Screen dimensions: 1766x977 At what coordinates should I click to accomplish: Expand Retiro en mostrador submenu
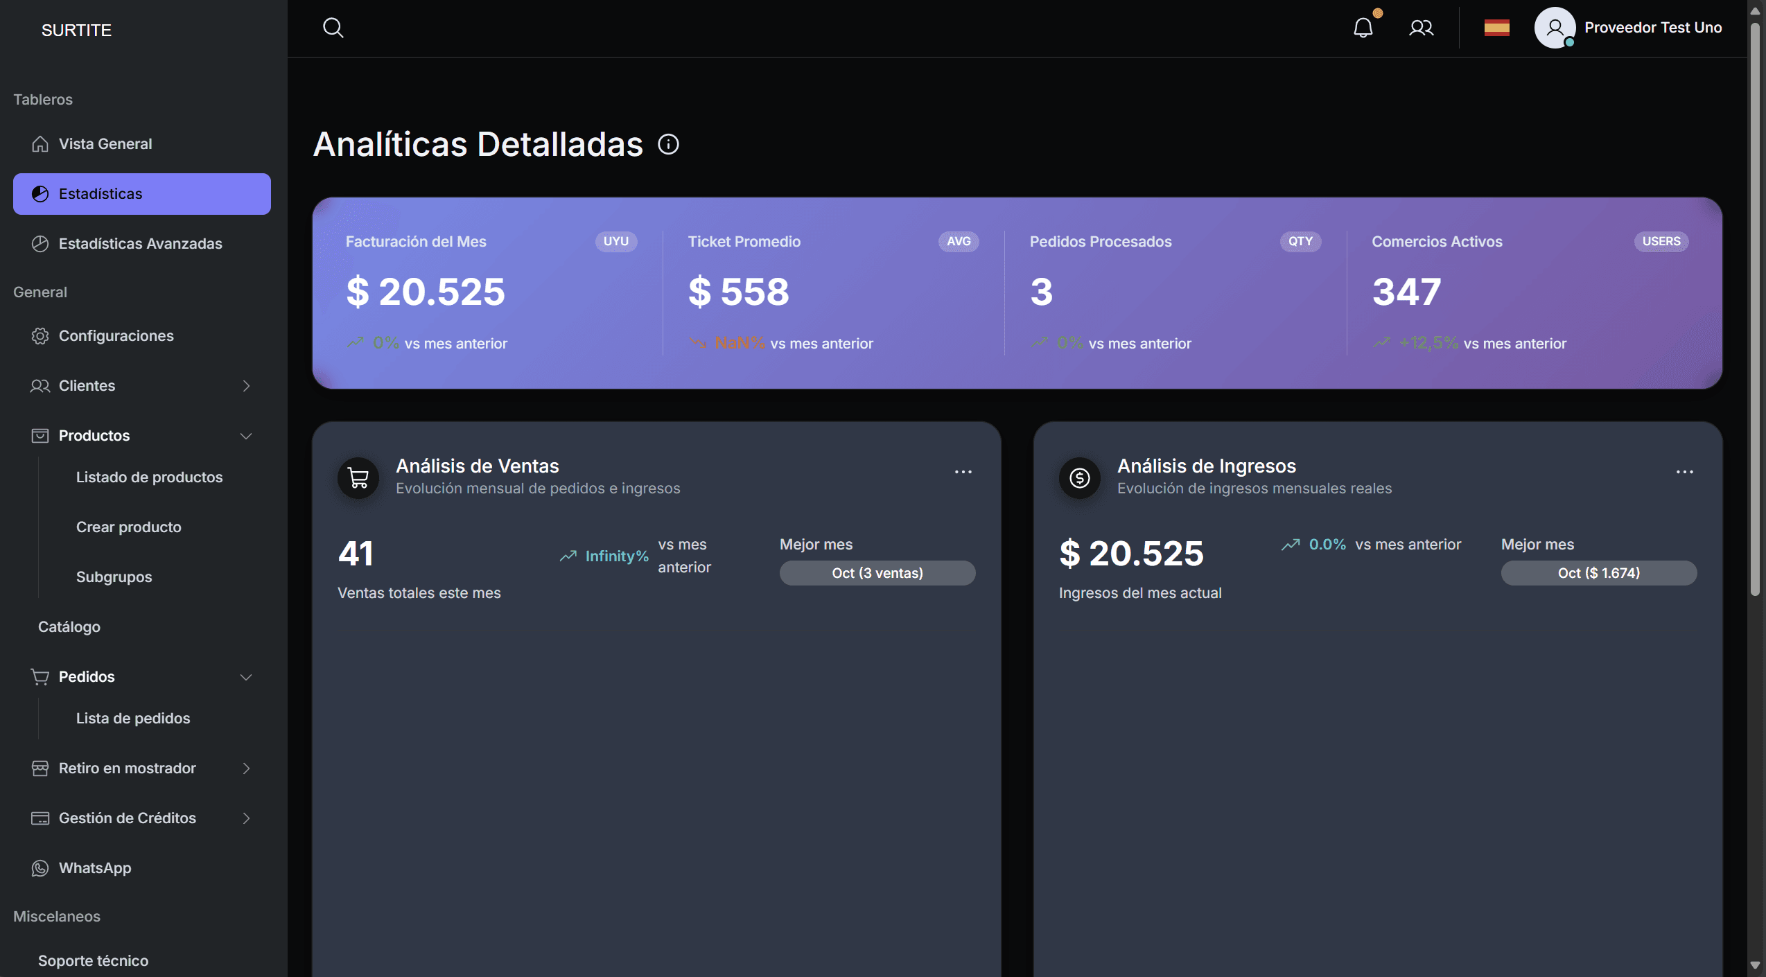pos(246,768)
